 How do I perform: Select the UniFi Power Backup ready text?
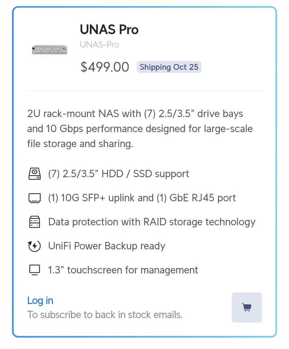click(107, 246)
